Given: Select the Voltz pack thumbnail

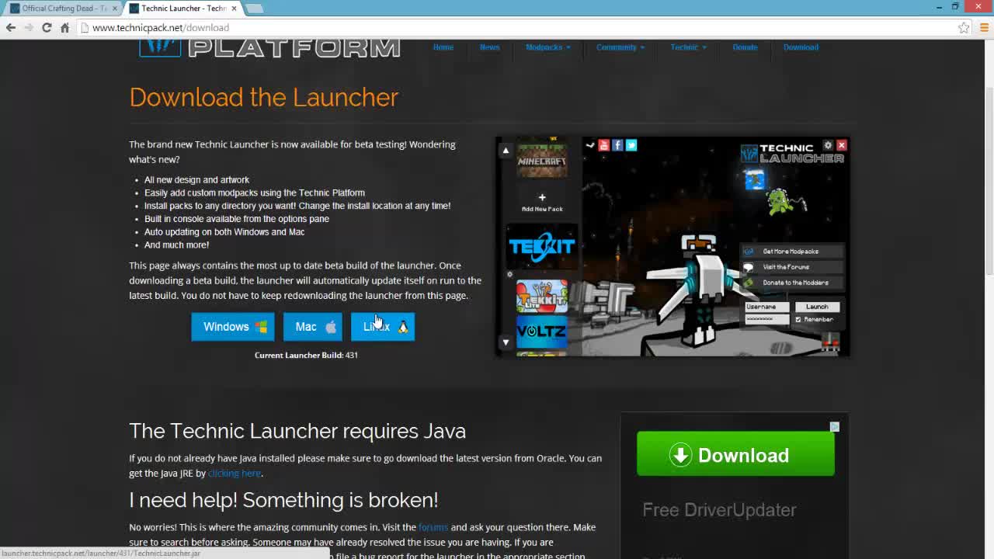Looking at the screenshot, I should (x=542, y=332).
